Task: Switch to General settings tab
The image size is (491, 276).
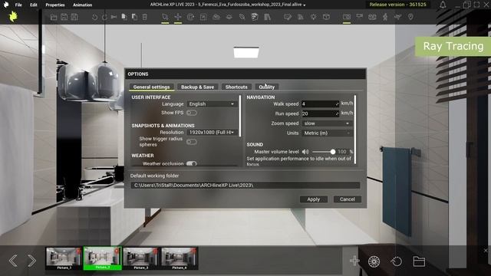Action: click(152, 87)
